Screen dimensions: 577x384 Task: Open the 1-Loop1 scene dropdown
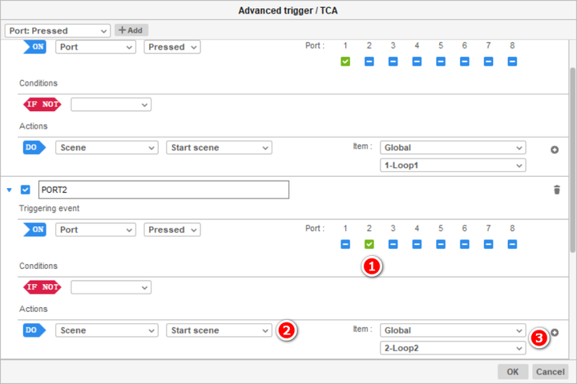pos(453,165)
